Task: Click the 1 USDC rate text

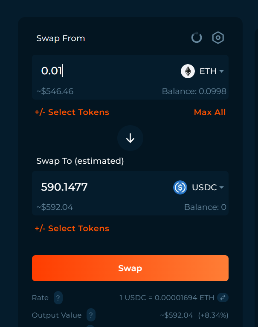Action: pyautogui.click(x=167, y=298)
